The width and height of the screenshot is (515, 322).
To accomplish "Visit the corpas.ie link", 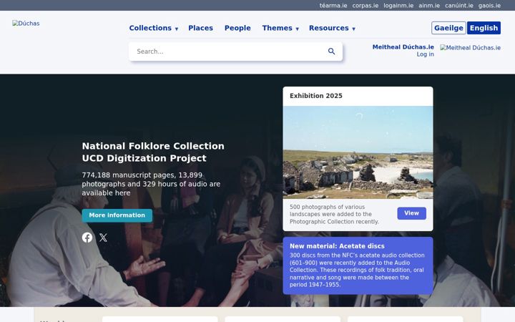I will pyautogui.click(x=366, y=6).
